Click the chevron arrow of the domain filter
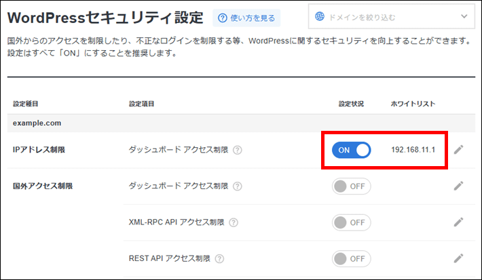Screen dimensions: 482x280 click(464, 16)
